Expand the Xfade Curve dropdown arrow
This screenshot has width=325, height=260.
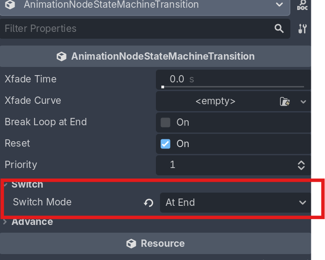pos(303,102)
